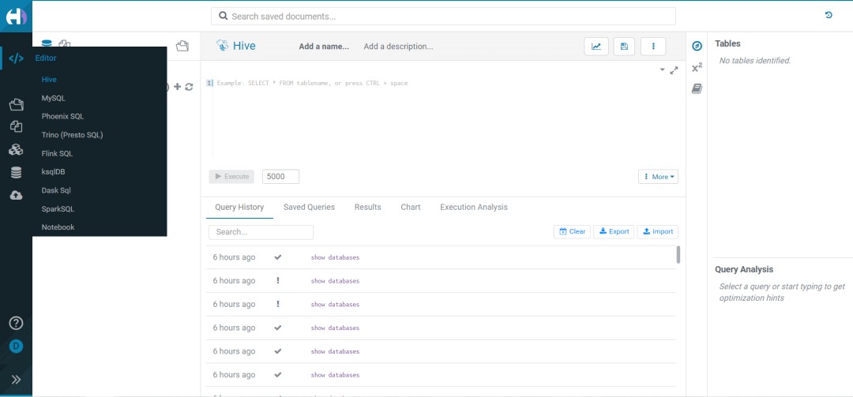Click the Export button
This screenshot has height=397, width=853.
pyautogui.click(x=614, y=231)
